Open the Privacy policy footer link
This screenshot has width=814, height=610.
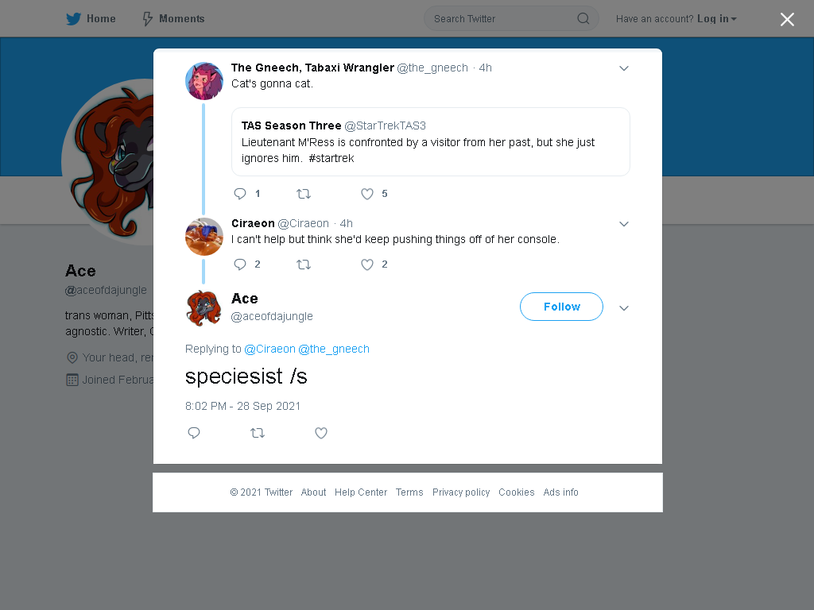(461, 492)
